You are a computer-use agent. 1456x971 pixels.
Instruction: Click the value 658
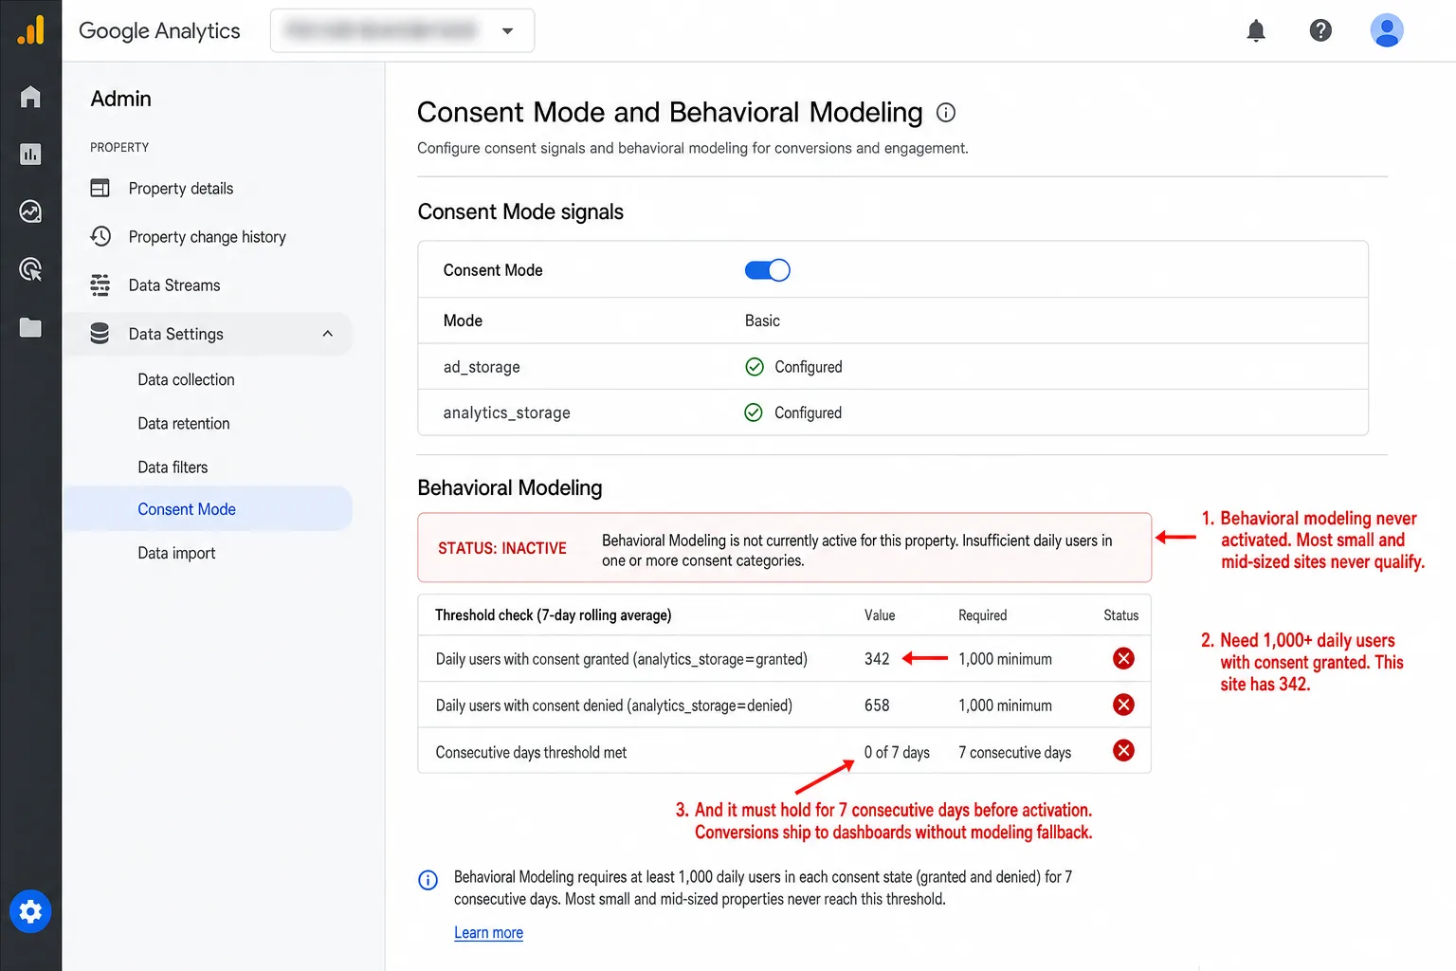pyautogui.click(x=877, y=705)
